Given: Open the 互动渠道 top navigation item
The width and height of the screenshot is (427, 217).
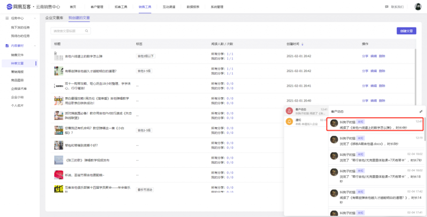Looking at the screenshot, I should 169,7.
